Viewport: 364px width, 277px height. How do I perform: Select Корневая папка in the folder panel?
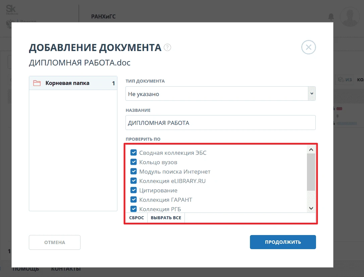(x=67, y=83)
